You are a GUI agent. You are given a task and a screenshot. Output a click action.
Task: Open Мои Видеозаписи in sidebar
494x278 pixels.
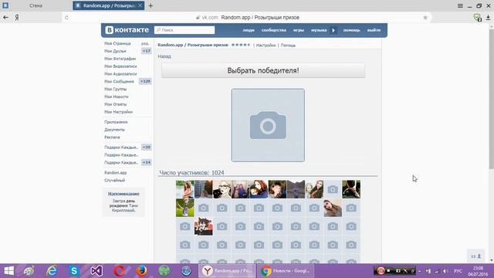120,66
